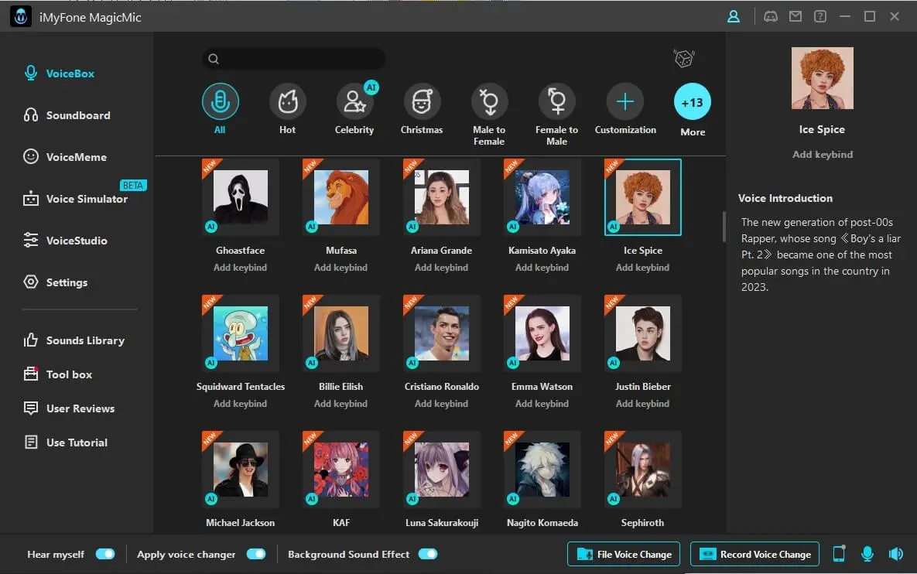Select the Female to Male category

556,114
